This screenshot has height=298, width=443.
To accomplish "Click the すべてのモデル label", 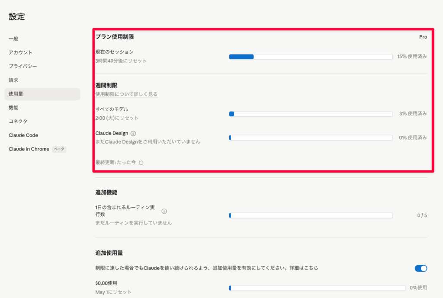I will click(112, 109).
